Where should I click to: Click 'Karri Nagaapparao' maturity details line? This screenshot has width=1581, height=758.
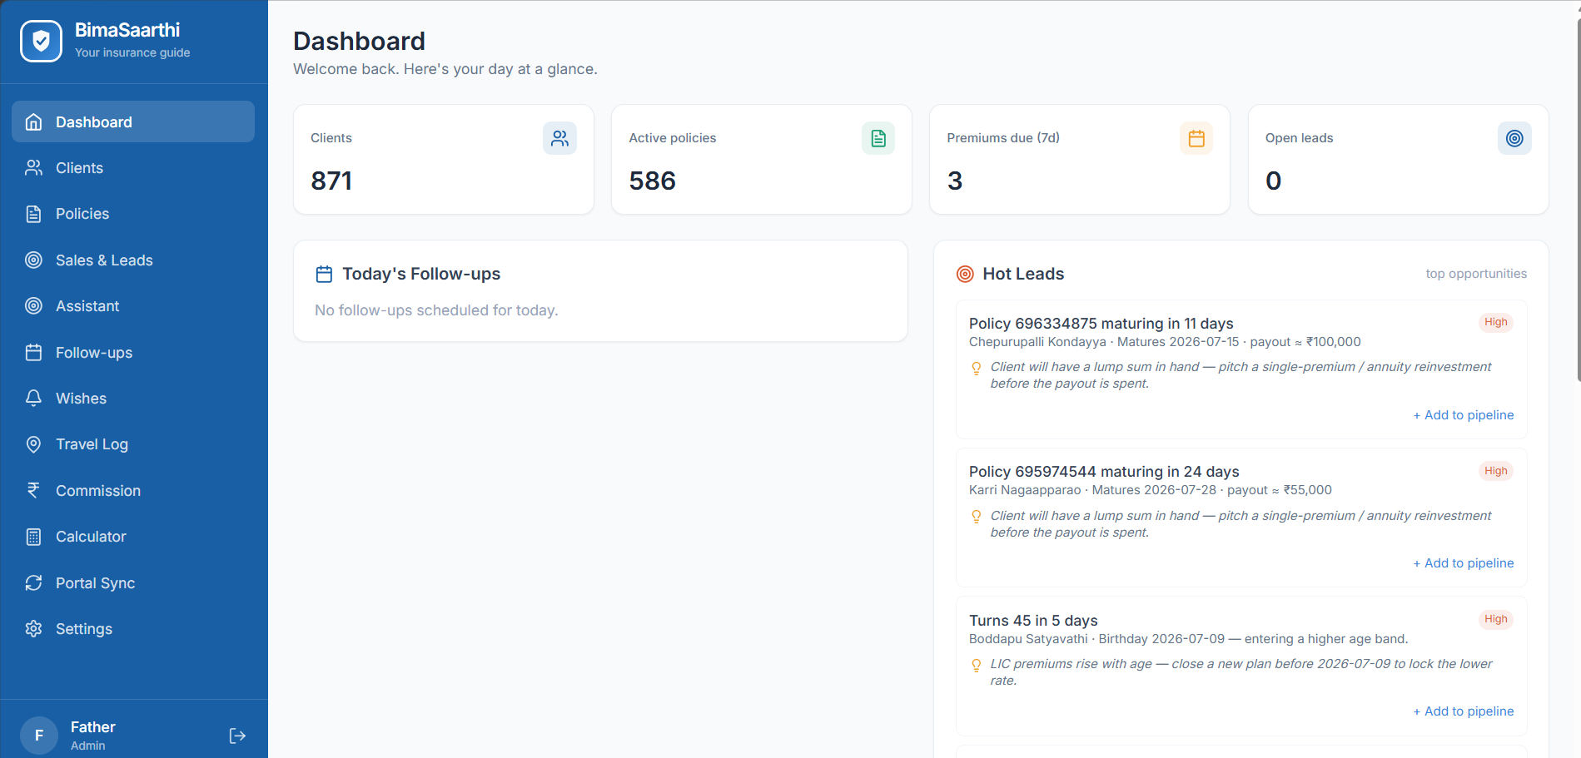(1151, 490)
